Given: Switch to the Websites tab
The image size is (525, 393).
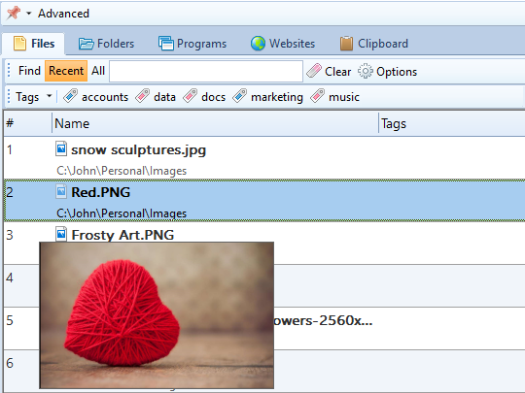Looking at the screenshot, I should pyautogui.click(x=283, y=44).
